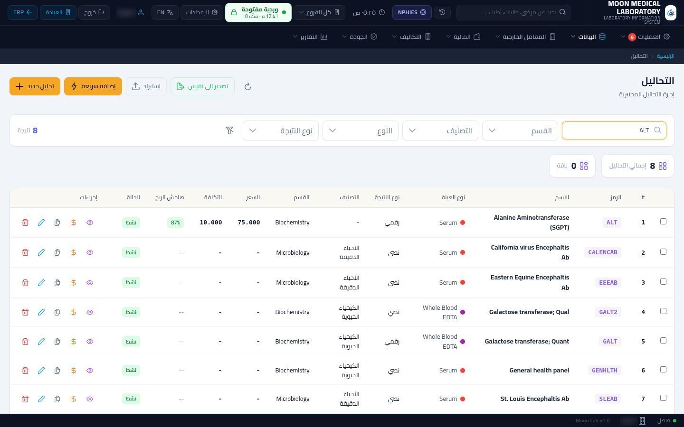The image size is (684, 427).
Task: Delete the ALT test with trash icon
Action: [25, 223]
